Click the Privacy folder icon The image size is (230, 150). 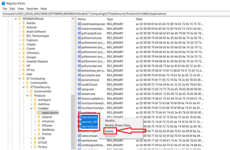click(x=35, y=147)
